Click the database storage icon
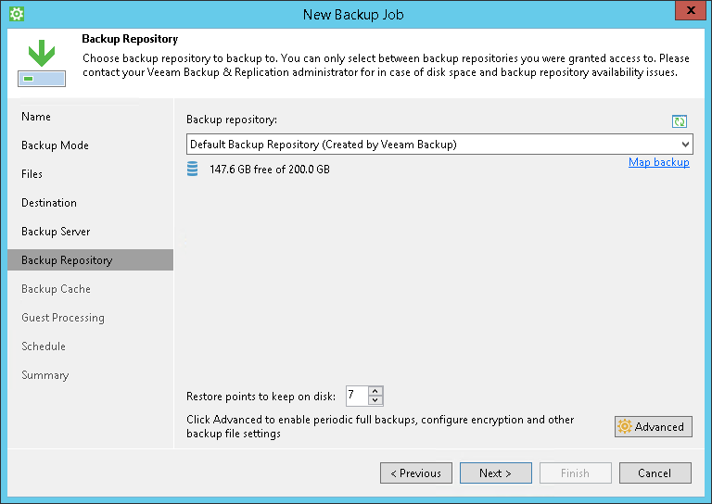The image size is (712, 504). (193, 169)
